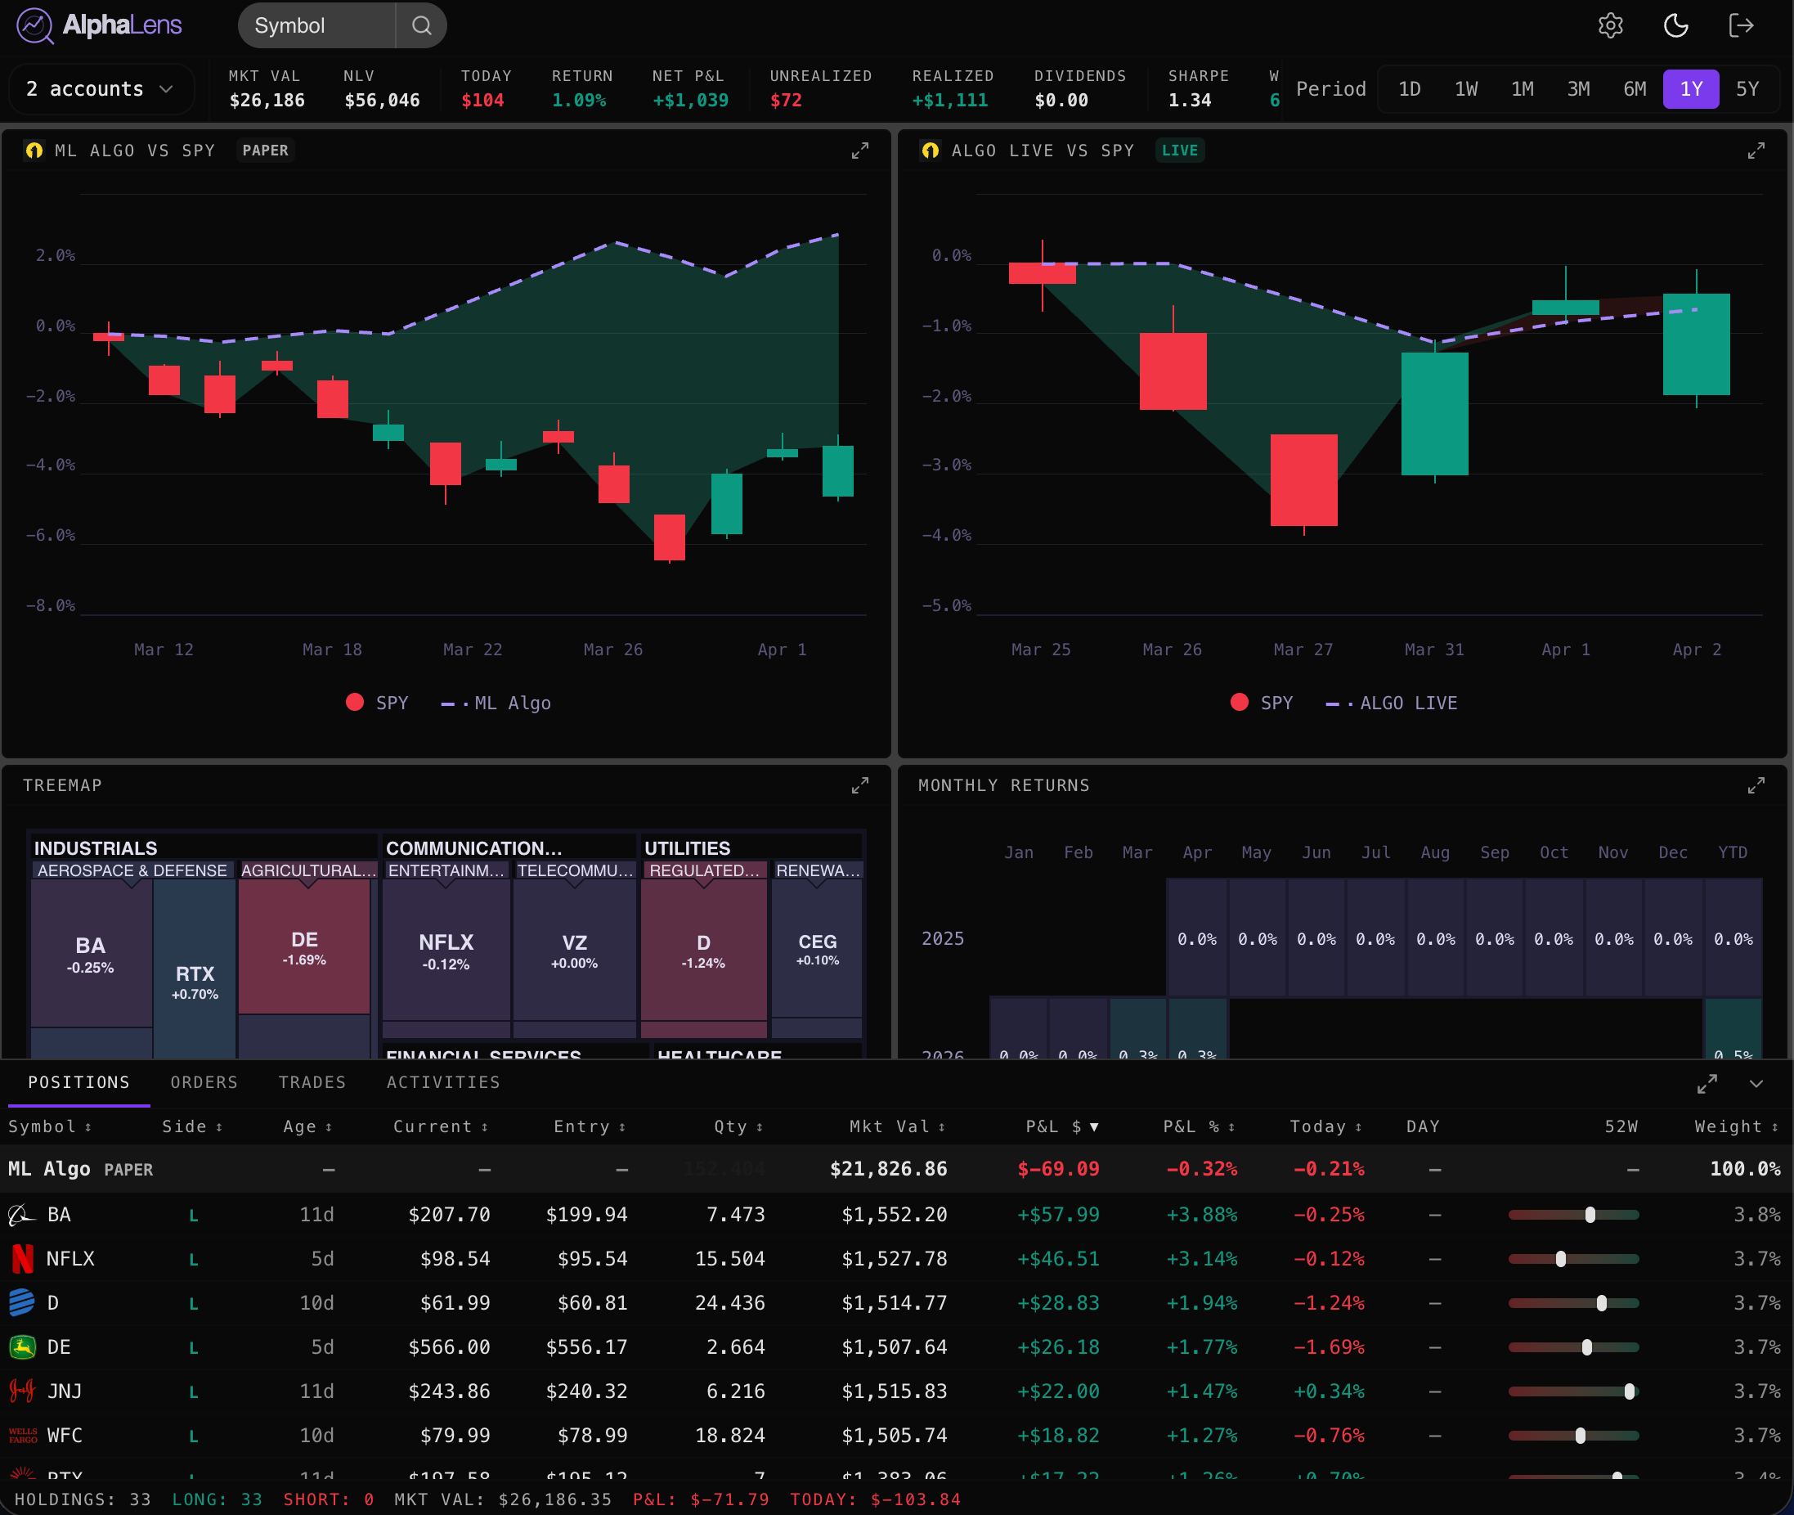Click the Wells Fargo logo in WFC row
This screenshot has width=1794, height=1515.
[x=22, y=1435]
